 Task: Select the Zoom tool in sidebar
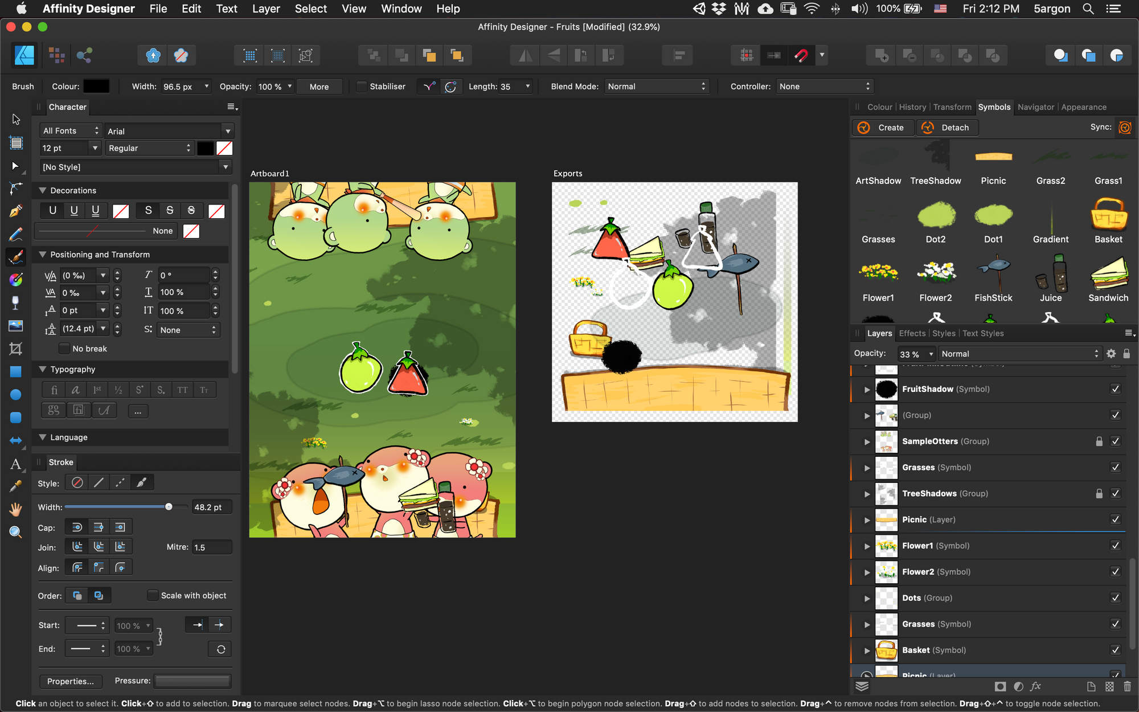pyautogui.click(x=15, y=533)
